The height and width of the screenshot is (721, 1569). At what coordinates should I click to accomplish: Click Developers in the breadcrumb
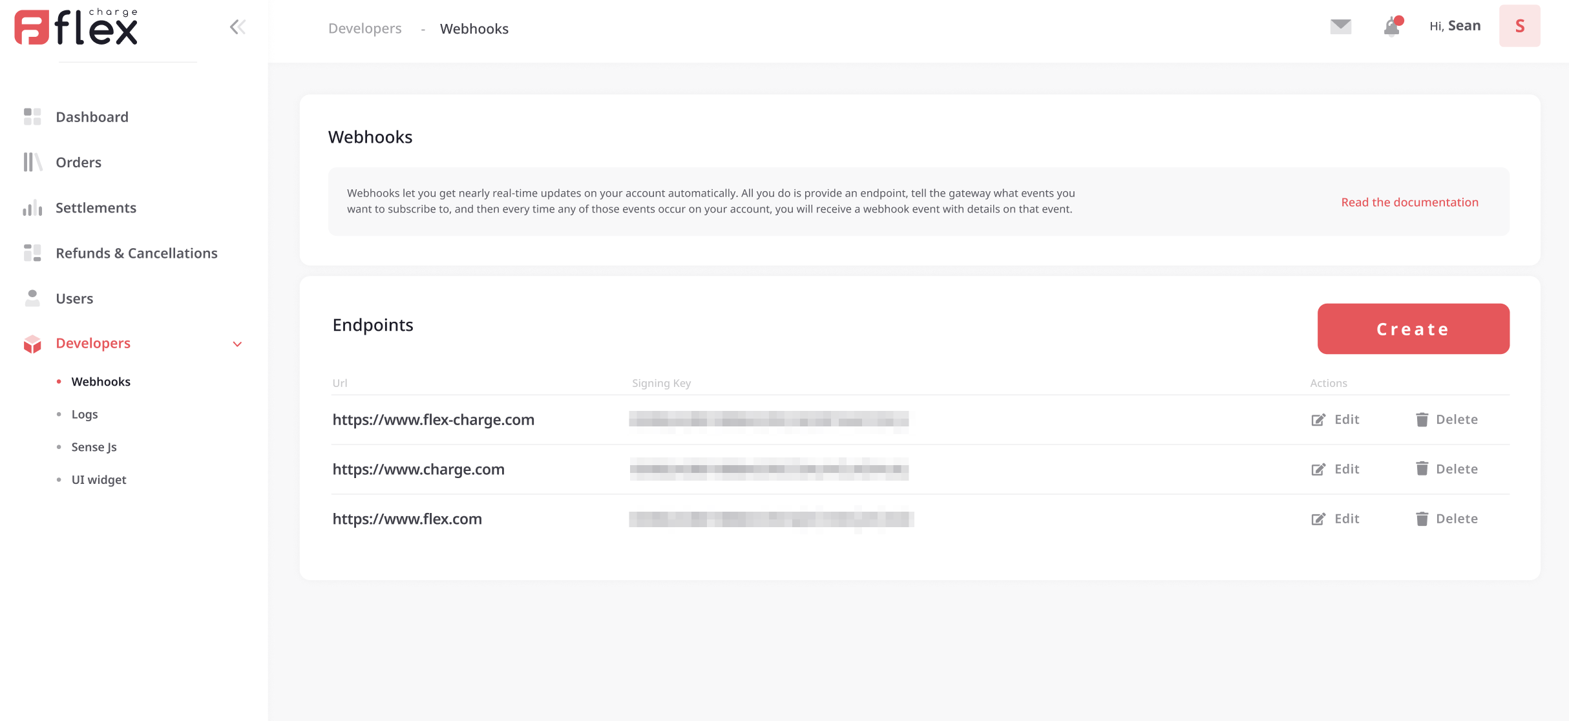coord(364,29)
